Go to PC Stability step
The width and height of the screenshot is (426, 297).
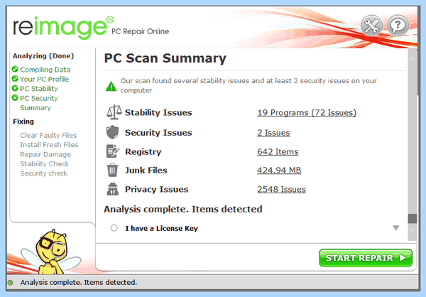click(39, 89)
